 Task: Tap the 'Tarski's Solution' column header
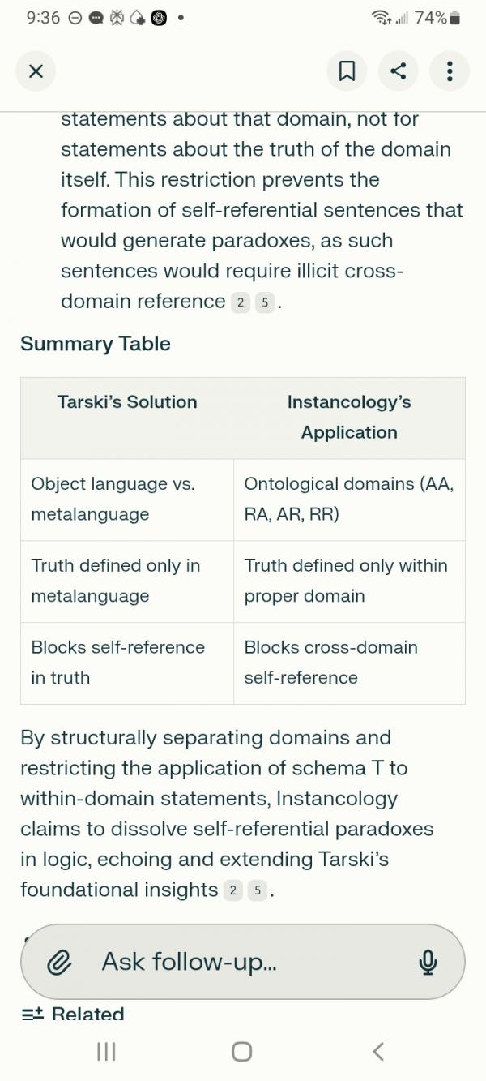[x=127, y=402]
